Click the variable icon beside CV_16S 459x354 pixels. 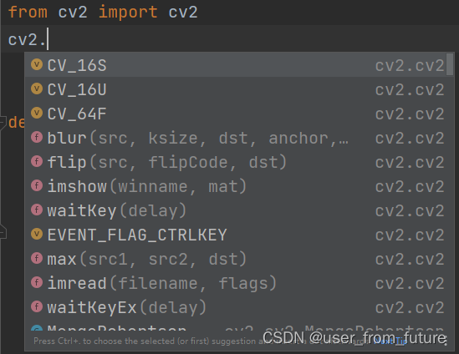click(x=37, y=64)
